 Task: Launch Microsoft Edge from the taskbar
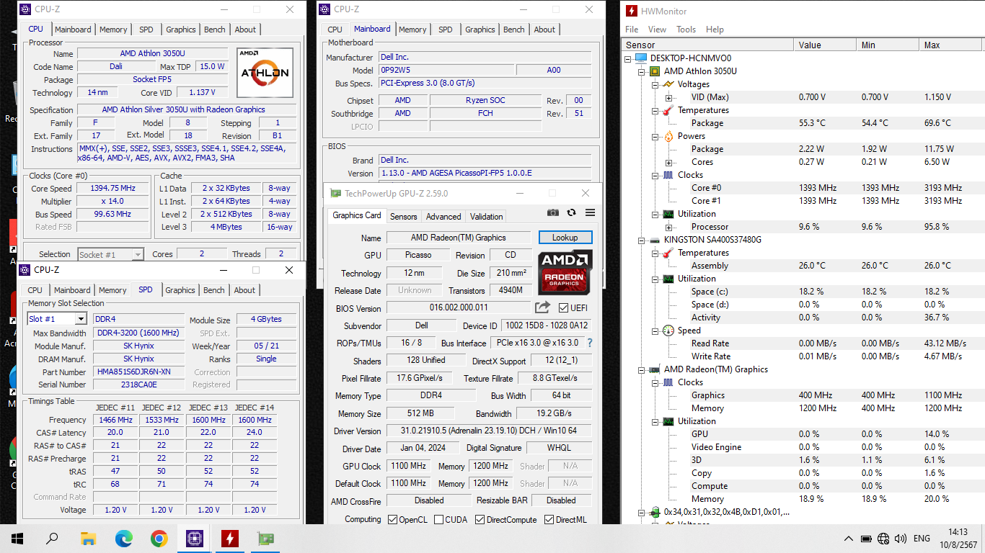click(124, 538)
